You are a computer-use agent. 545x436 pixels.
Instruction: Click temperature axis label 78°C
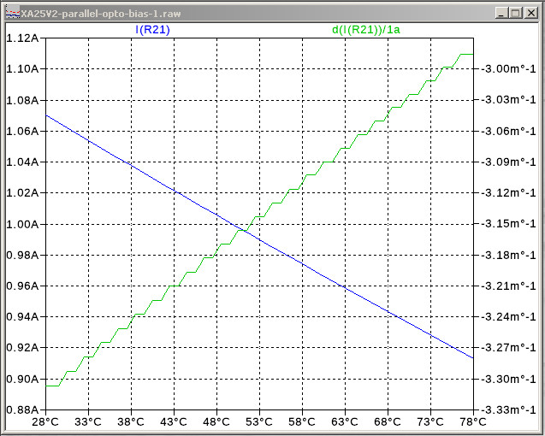click(x=473, y=422)
